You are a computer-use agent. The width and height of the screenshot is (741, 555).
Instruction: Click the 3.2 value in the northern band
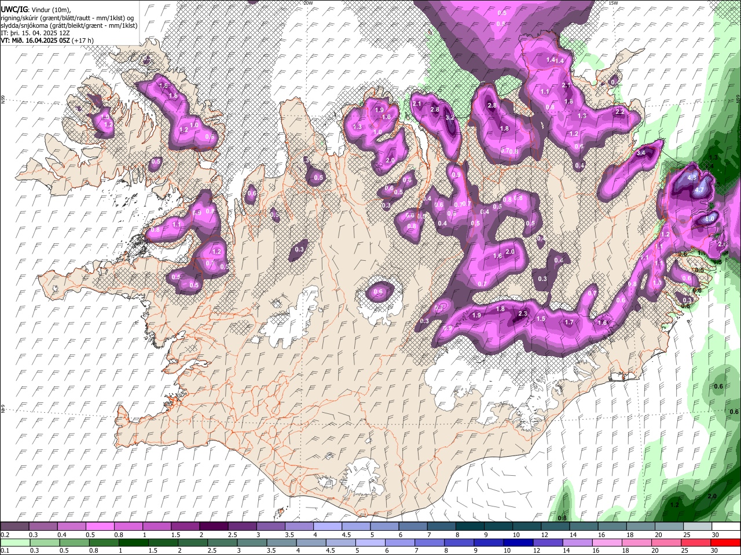[x=450, y=117]
